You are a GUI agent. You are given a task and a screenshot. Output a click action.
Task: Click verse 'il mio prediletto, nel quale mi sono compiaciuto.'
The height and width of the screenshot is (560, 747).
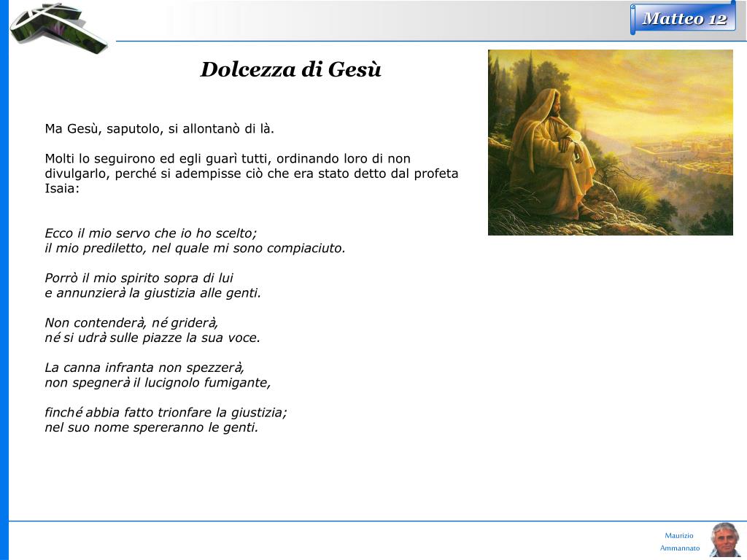195,249
